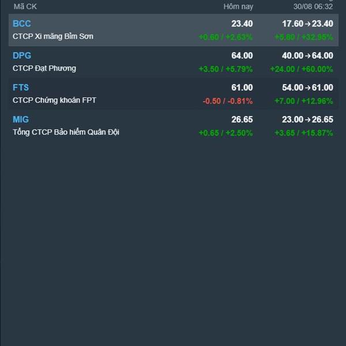Screen dimensions: 346x346
Task: Click the Mã CK column header
Action: click(25, 6)
